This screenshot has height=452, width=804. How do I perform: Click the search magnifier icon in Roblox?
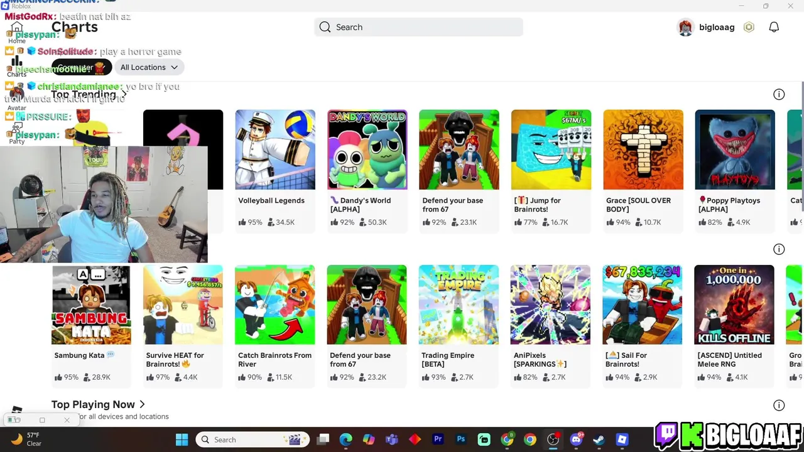(x=325, y=27)
